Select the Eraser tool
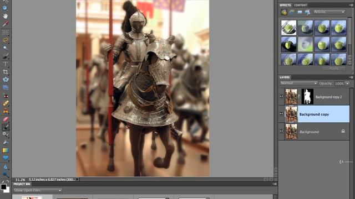 pyautogui.click(x=5, y=119)
